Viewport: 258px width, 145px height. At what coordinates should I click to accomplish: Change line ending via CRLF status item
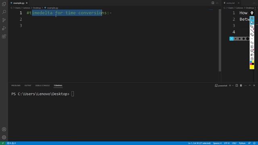(234, 143)
